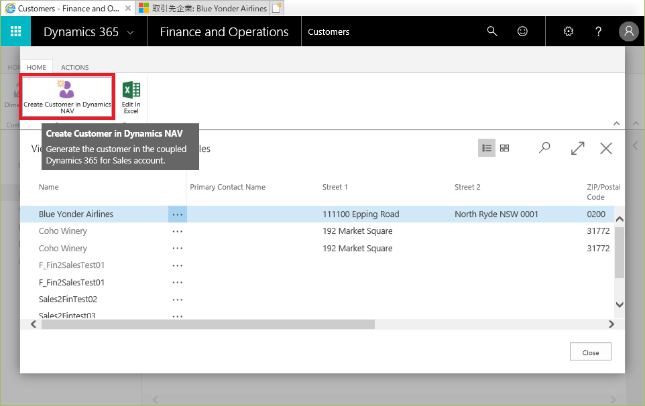
Task: Sort by the Street 1 column header
Action: coord(335,187)
